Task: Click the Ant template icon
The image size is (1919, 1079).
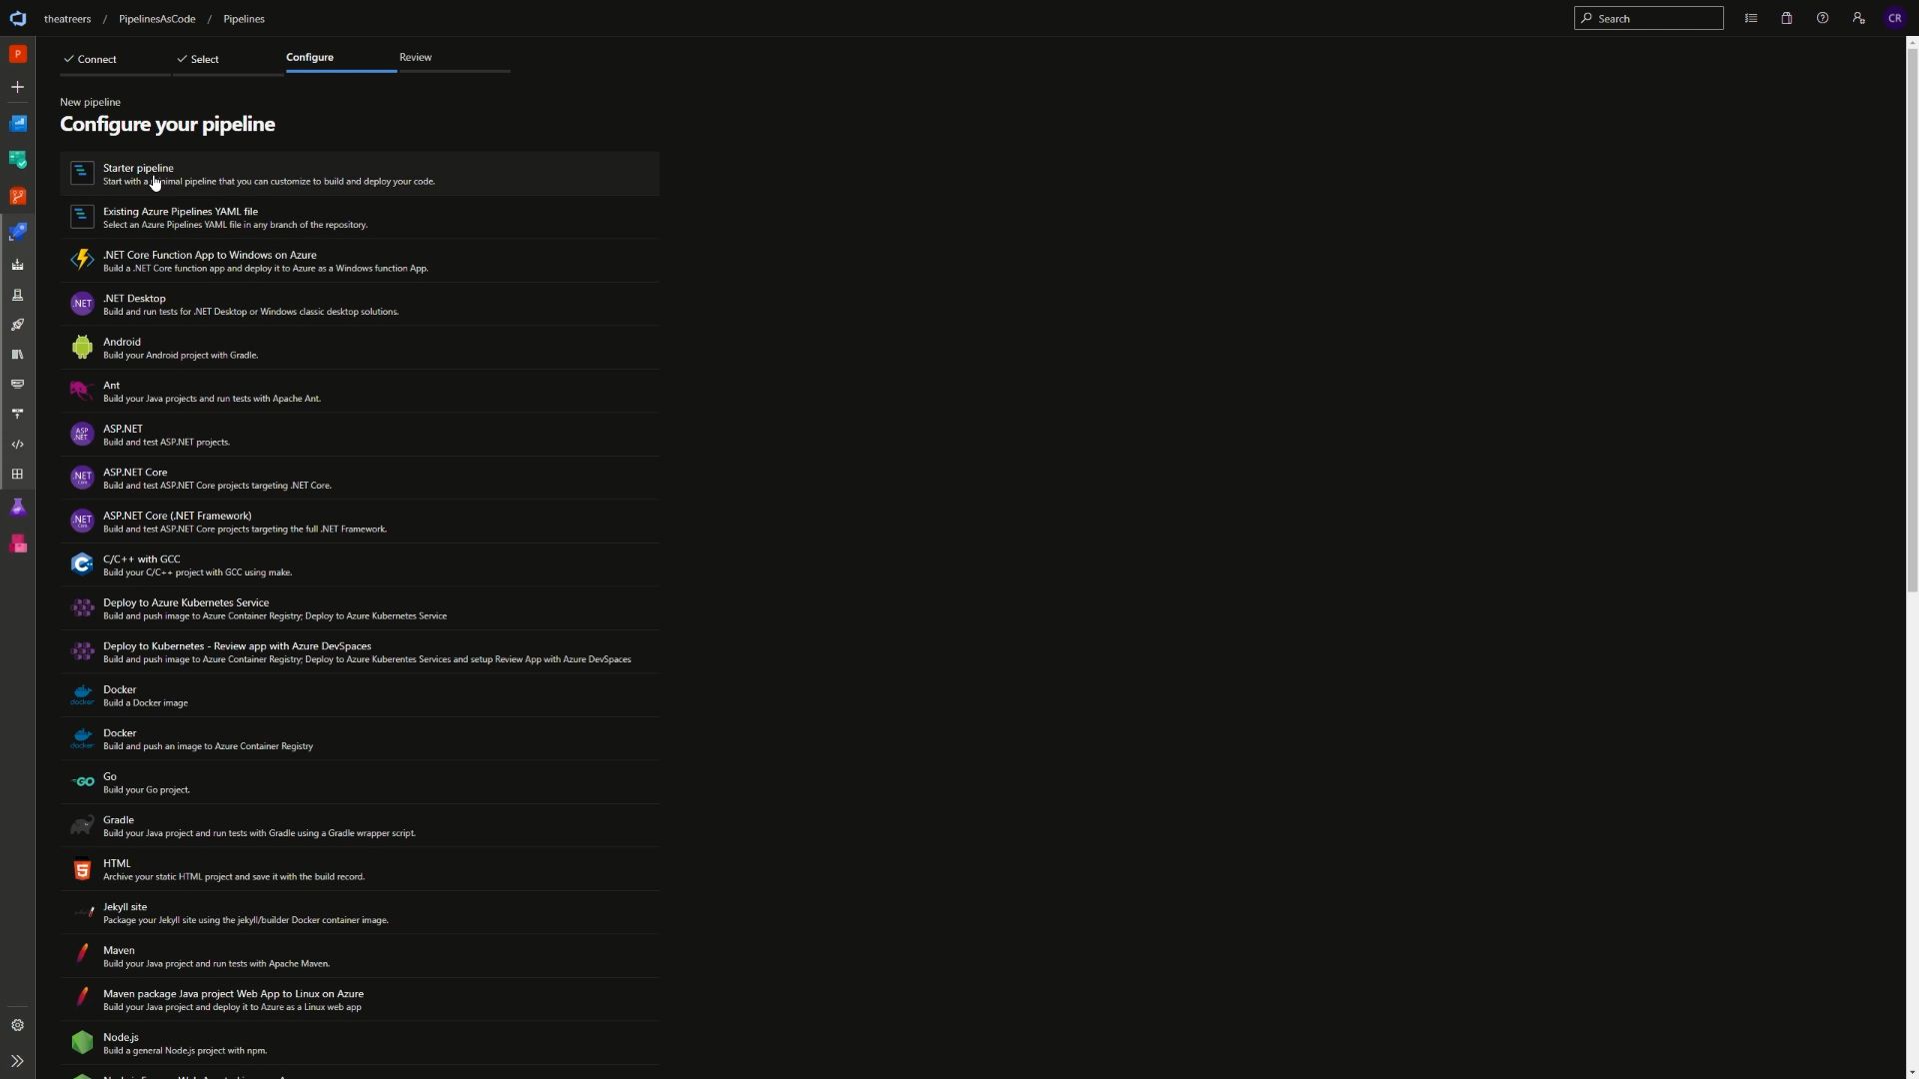Action: [82, 391]
